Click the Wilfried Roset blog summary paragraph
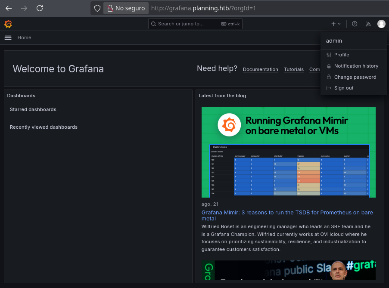 [x=286, y=238]
